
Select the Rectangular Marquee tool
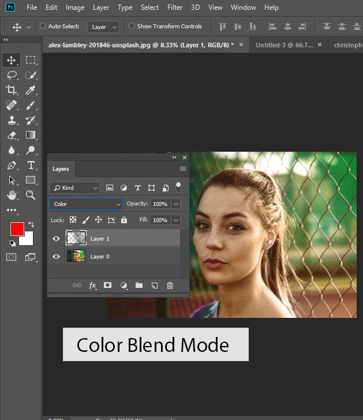30,60
